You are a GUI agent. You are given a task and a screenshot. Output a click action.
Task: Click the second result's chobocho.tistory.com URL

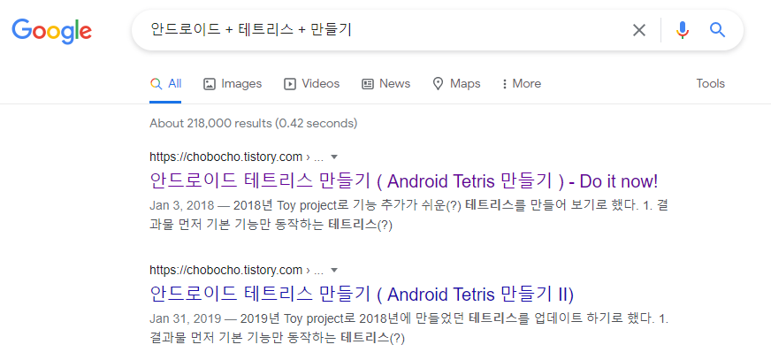click(x=225, y=271)
